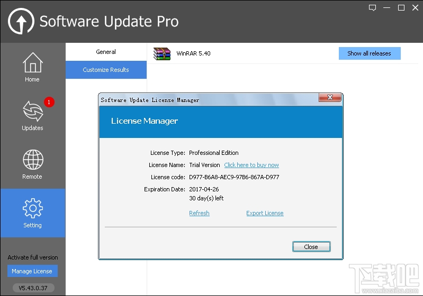Click the '30 day(s) left' text
Screen dimensions: 423x296
(x=206, y=198)
